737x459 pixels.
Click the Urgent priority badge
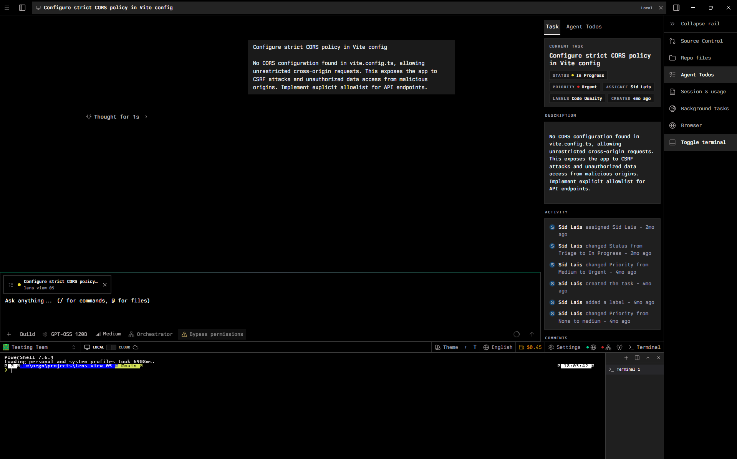[x=575, y=87]
